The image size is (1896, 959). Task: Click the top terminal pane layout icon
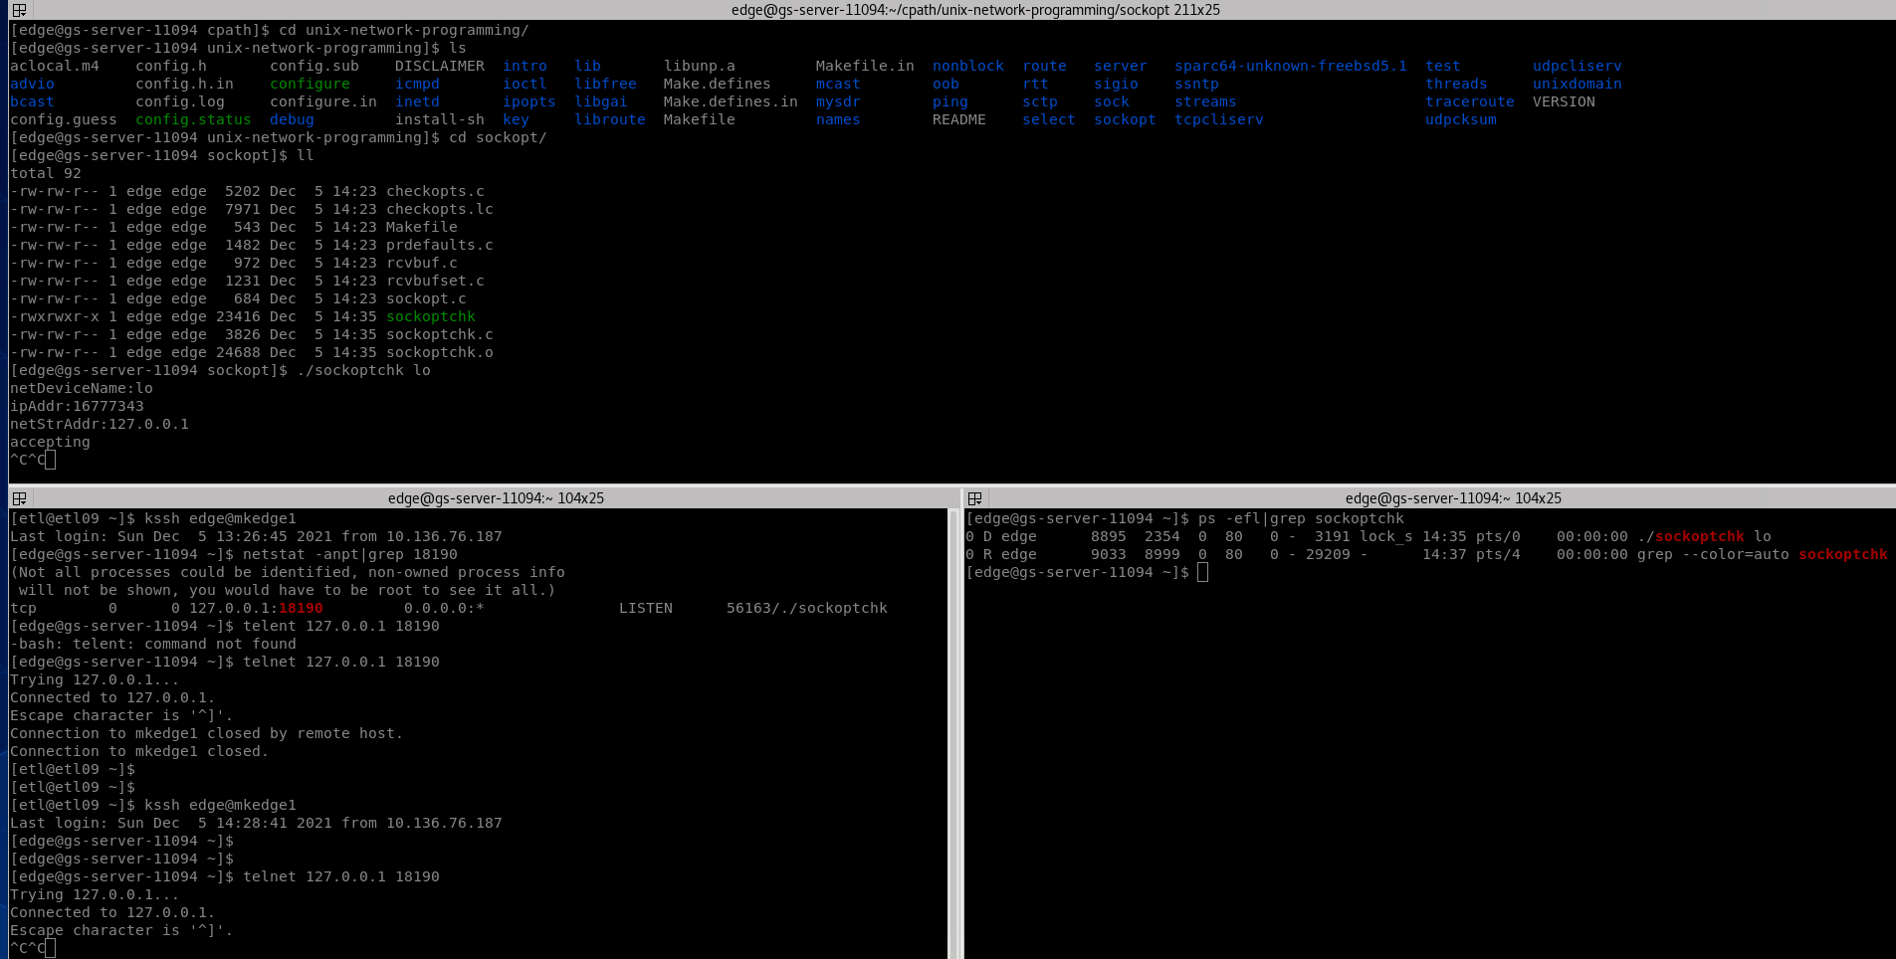pos(19,10)
